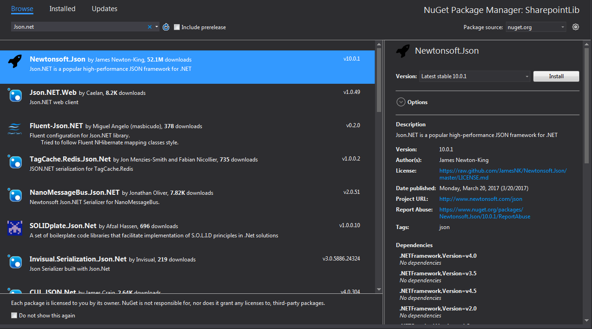Click version v1.0.49 in the list
The width and height of the screenshot is (592, 329).
[x=352, y=92]
